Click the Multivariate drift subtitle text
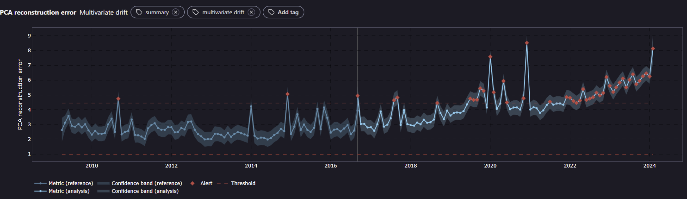Image resolution: width=687 pixels, height=199 pixels. (x=103, y=12)
